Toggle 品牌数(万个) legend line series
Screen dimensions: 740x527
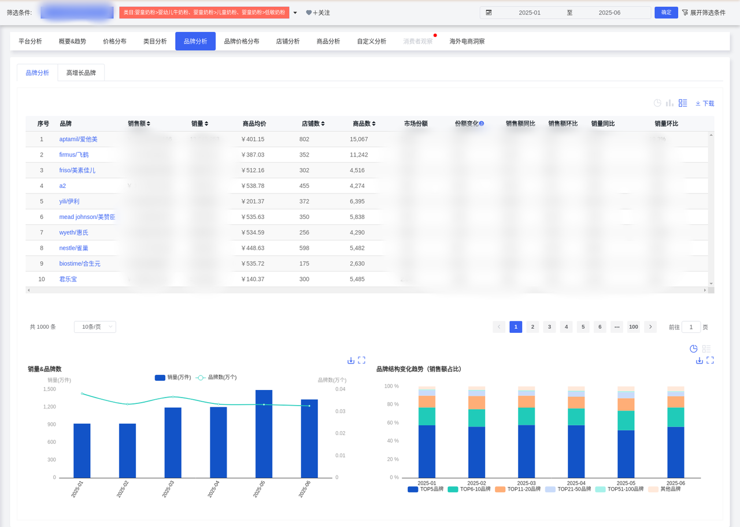coord(216,377)
